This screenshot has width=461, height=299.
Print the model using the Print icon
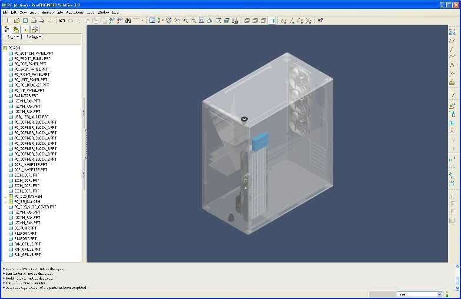(34, 21)
